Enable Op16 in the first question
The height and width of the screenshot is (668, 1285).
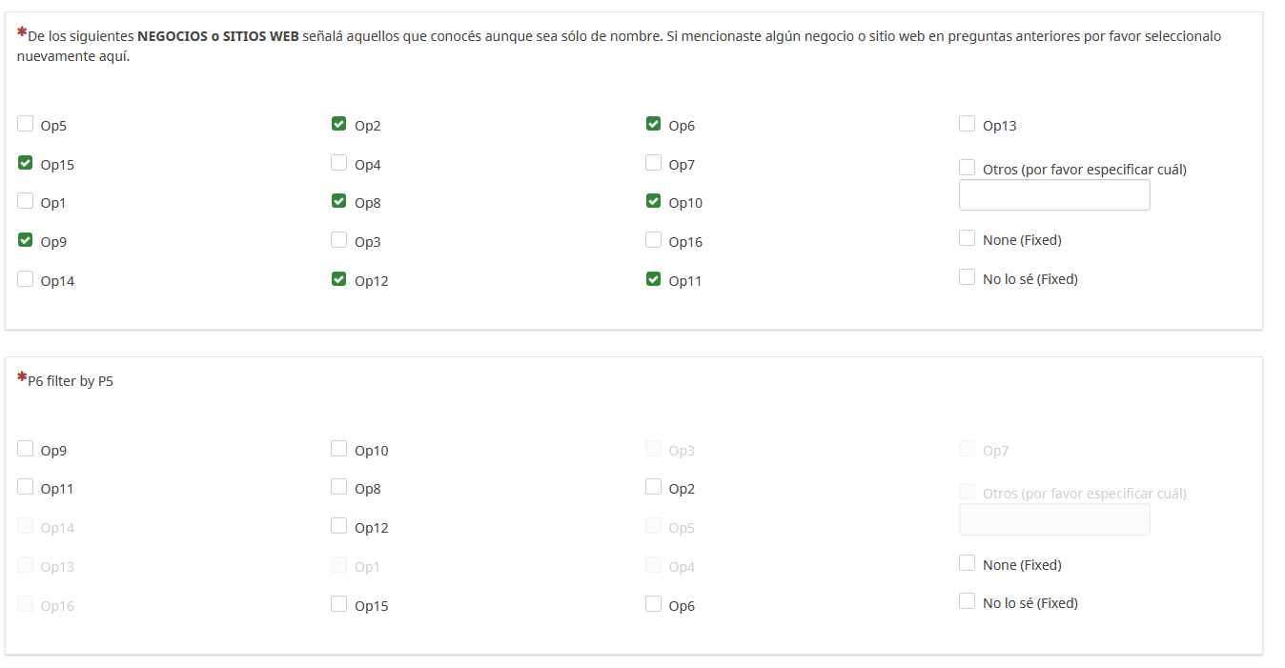pos(653,240)
